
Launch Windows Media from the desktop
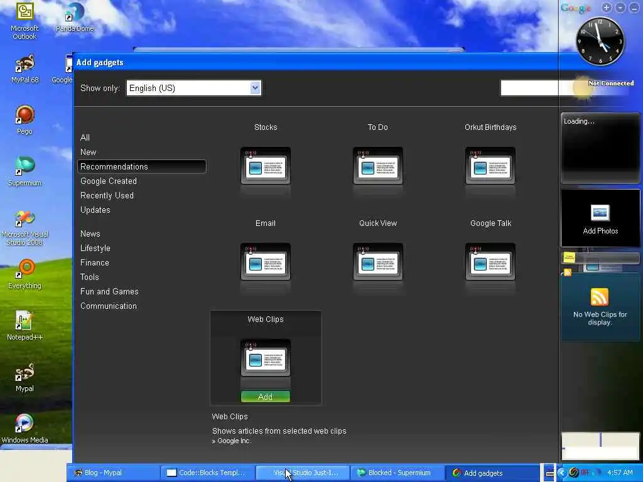[x=24, y=429]
